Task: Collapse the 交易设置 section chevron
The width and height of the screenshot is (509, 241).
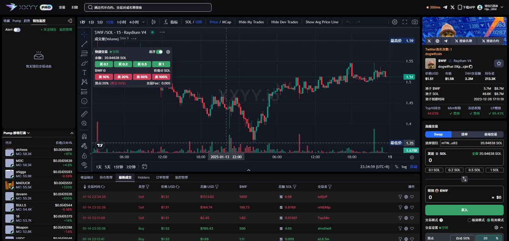Action: click(x=502, y=227)
